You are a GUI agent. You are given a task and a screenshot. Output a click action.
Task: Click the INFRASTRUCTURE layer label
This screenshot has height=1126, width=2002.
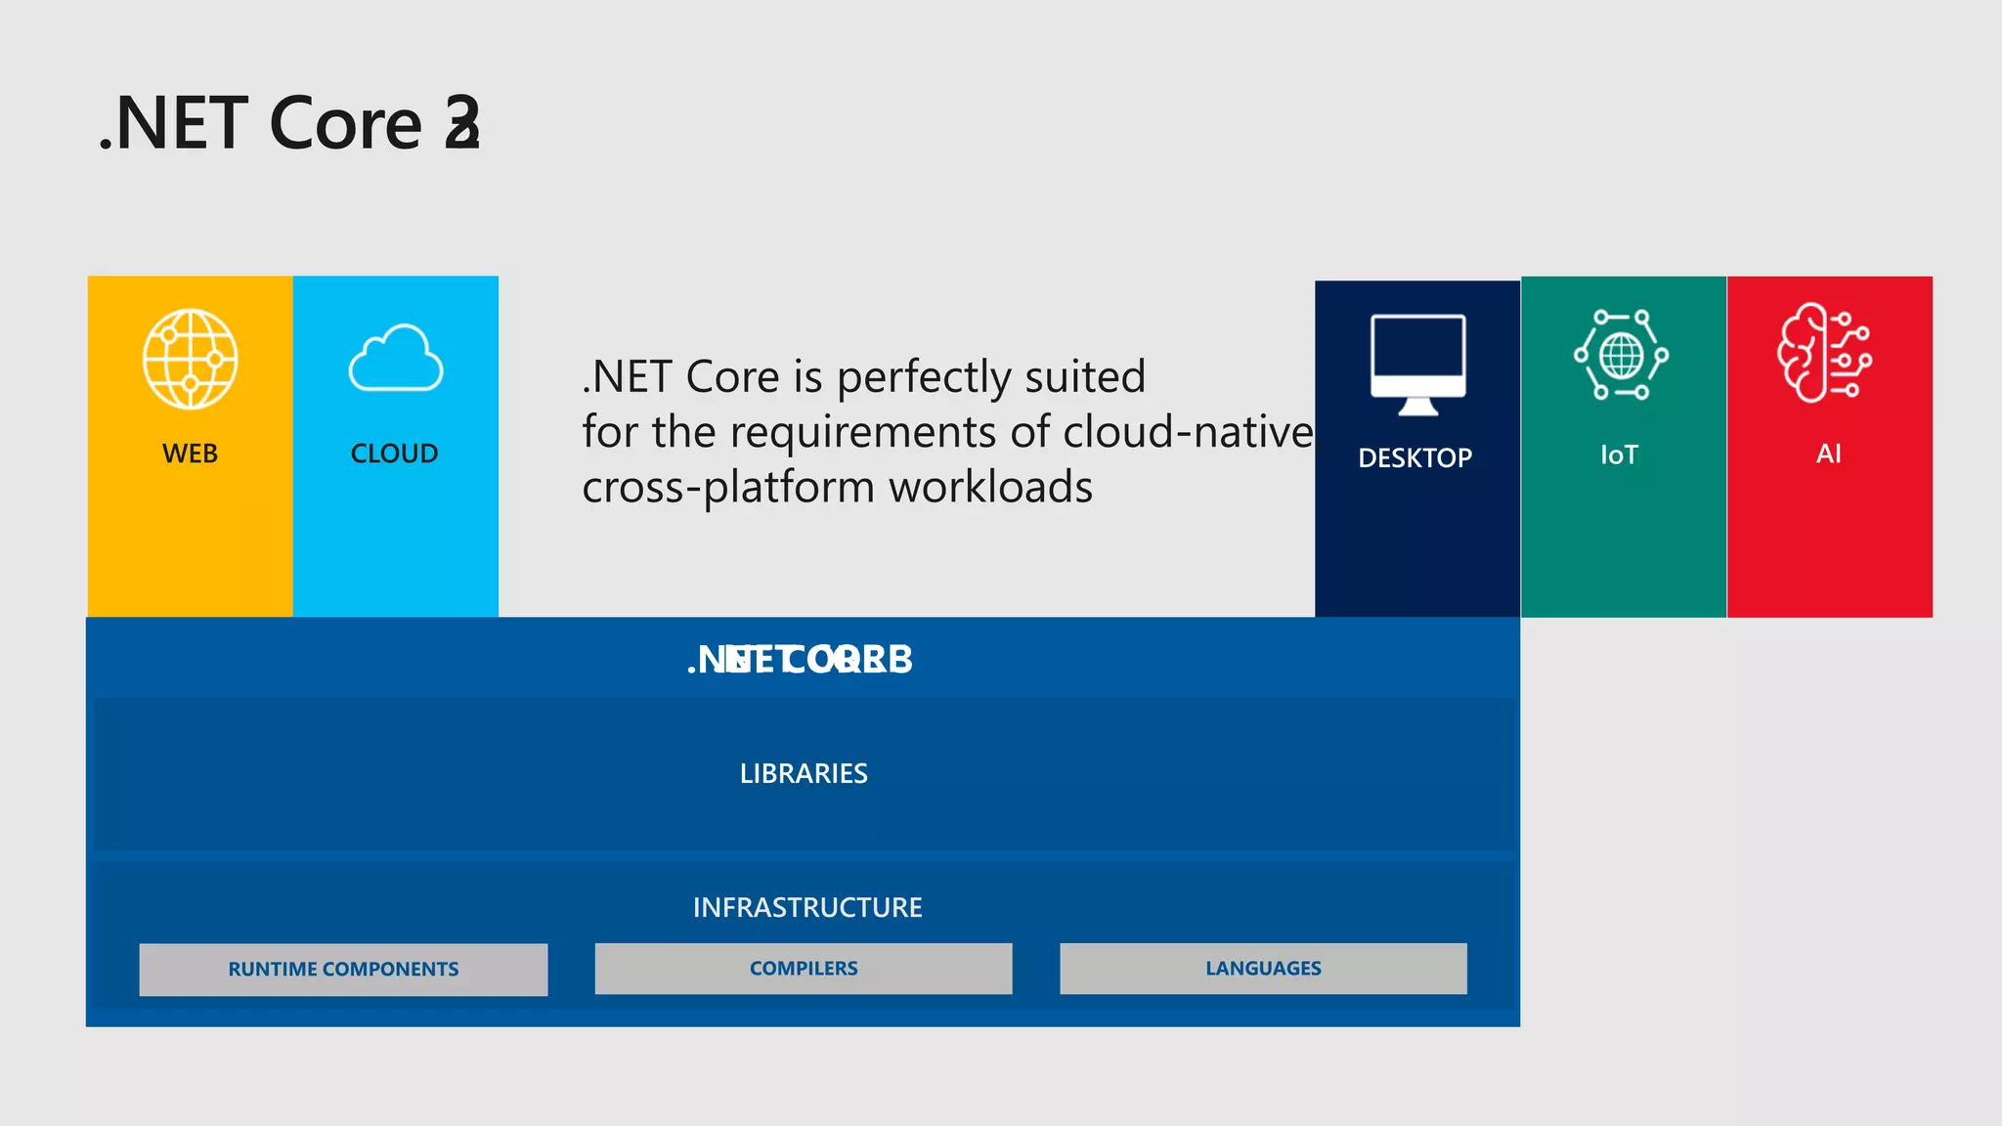(807, 907)
